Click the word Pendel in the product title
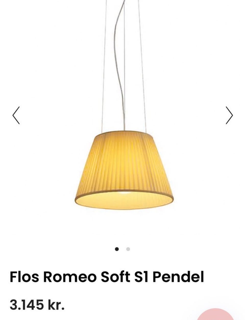The image size is (245, 320). pos(178,277)
